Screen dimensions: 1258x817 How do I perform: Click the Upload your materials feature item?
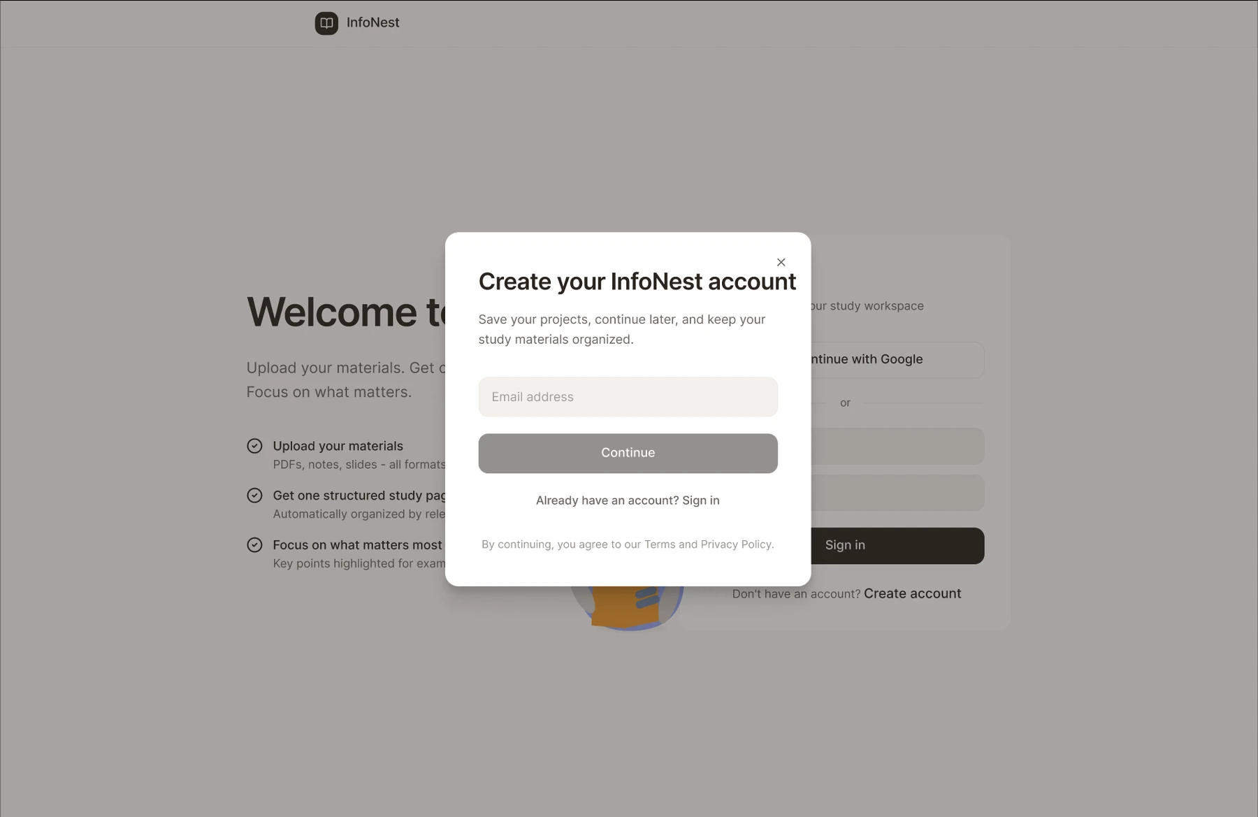coord(346,454)
